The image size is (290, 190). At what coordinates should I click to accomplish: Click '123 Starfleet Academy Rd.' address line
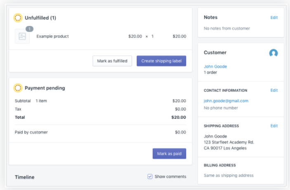(x=229, y=142)
